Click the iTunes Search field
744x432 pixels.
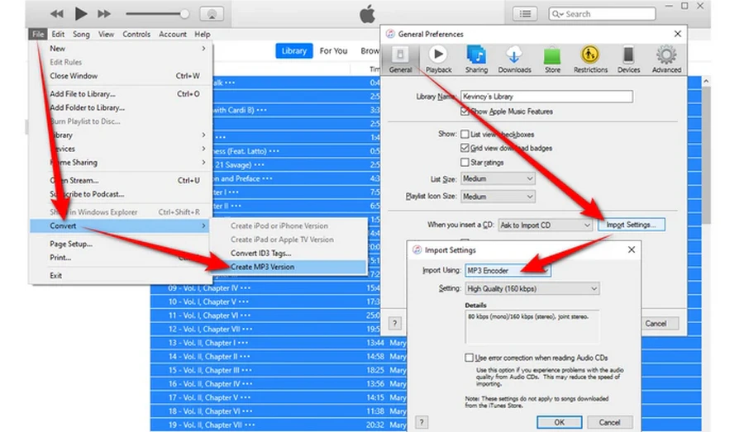click(x=602, y=14)
